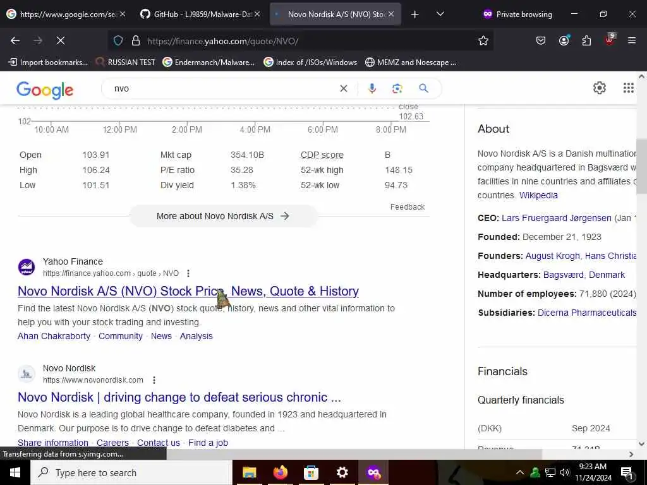Screen dimensions: 647x485
Task: Click the Novo Nordisk result favicon
Action: tap(27, 374)
